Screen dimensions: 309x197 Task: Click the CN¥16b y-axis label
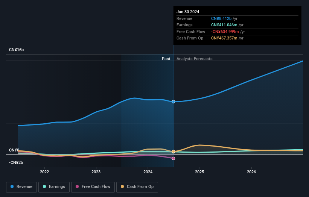tap(16, 50)
